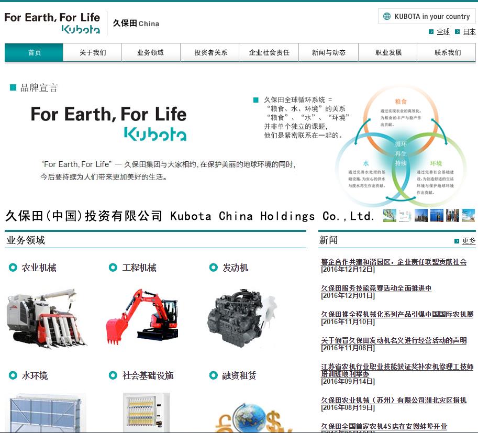Open the 发动机 business category
Image resolution: width=478 pixels, height=433 pixels.
[x=236, y=268]
